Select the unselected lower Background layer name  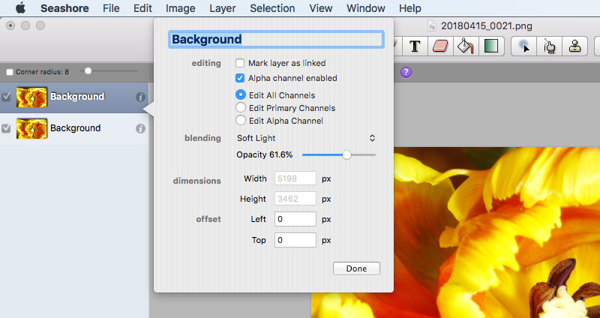(x=76, y=128)
